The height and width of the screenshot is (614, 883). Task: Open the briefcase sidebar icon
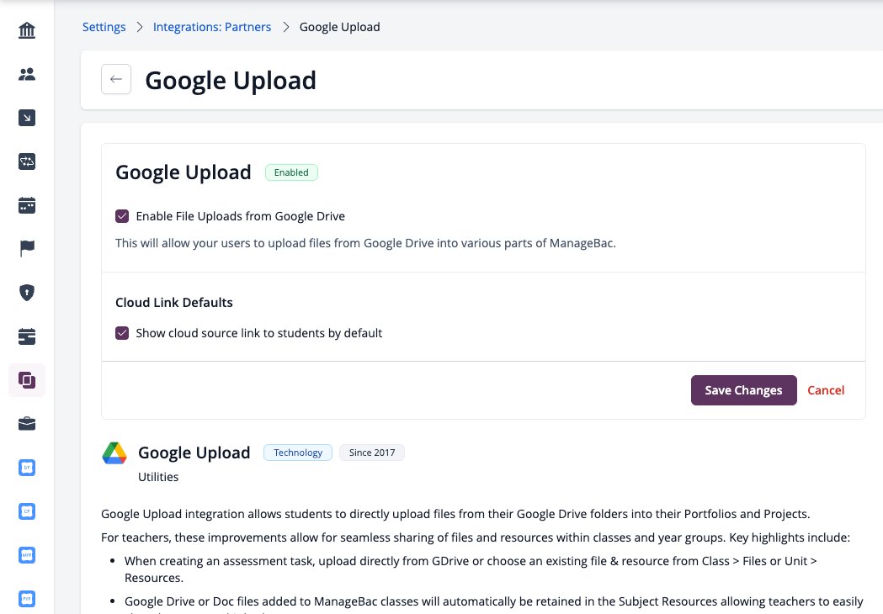(x=26, y=424)
